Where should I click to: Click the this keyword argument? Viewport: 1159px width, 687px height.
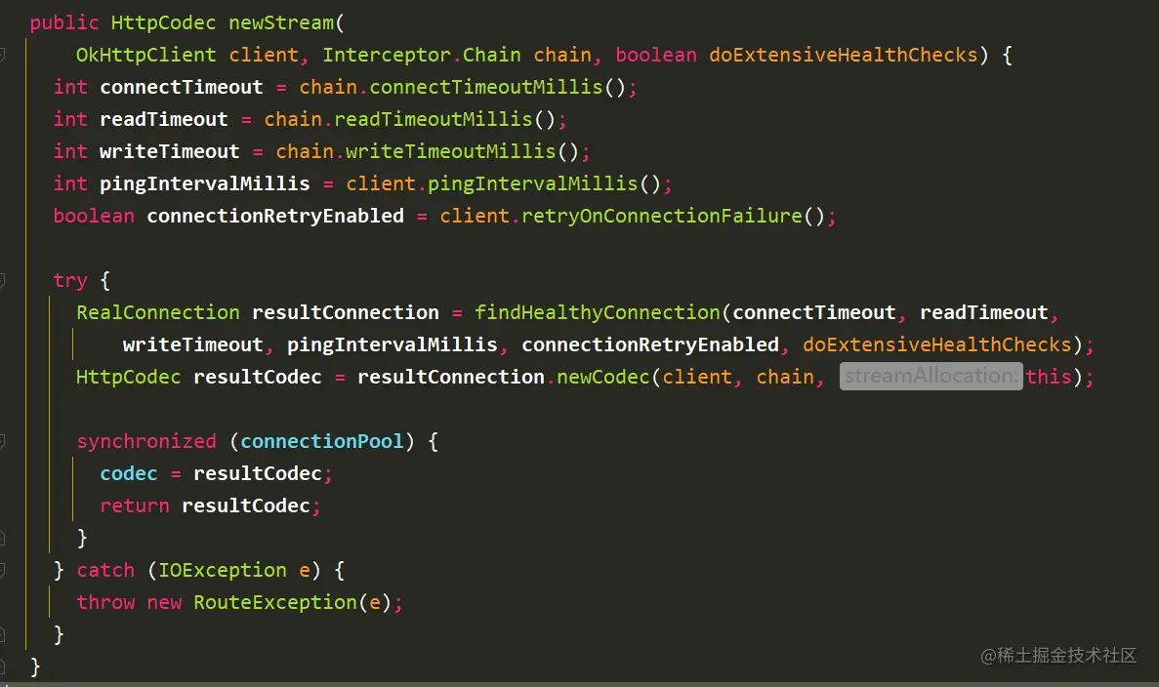pos(1049,377)
